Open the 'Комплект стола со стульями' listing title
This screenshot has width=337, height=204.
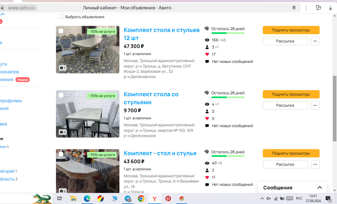pyautogui.click(x=151, y=98)
